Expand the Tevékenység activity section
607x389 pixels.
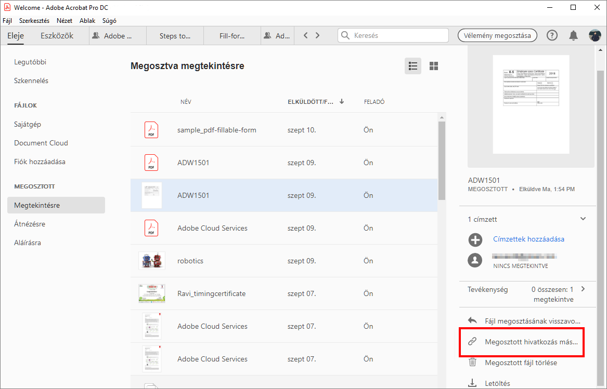pos(583,289)
